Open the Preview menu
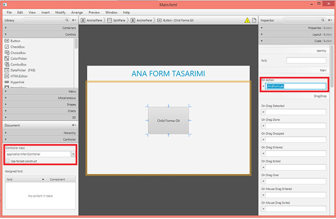336x219 pixels. click(94, 12)
